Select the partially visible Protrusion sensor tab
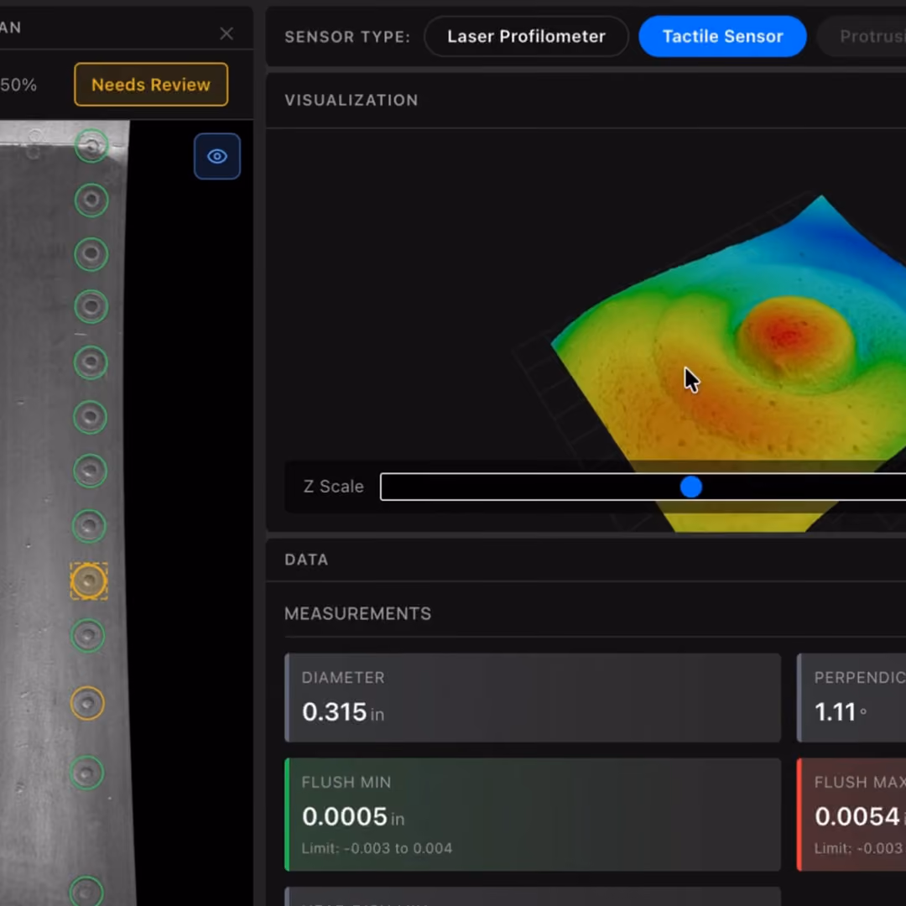 click(862, 36)
